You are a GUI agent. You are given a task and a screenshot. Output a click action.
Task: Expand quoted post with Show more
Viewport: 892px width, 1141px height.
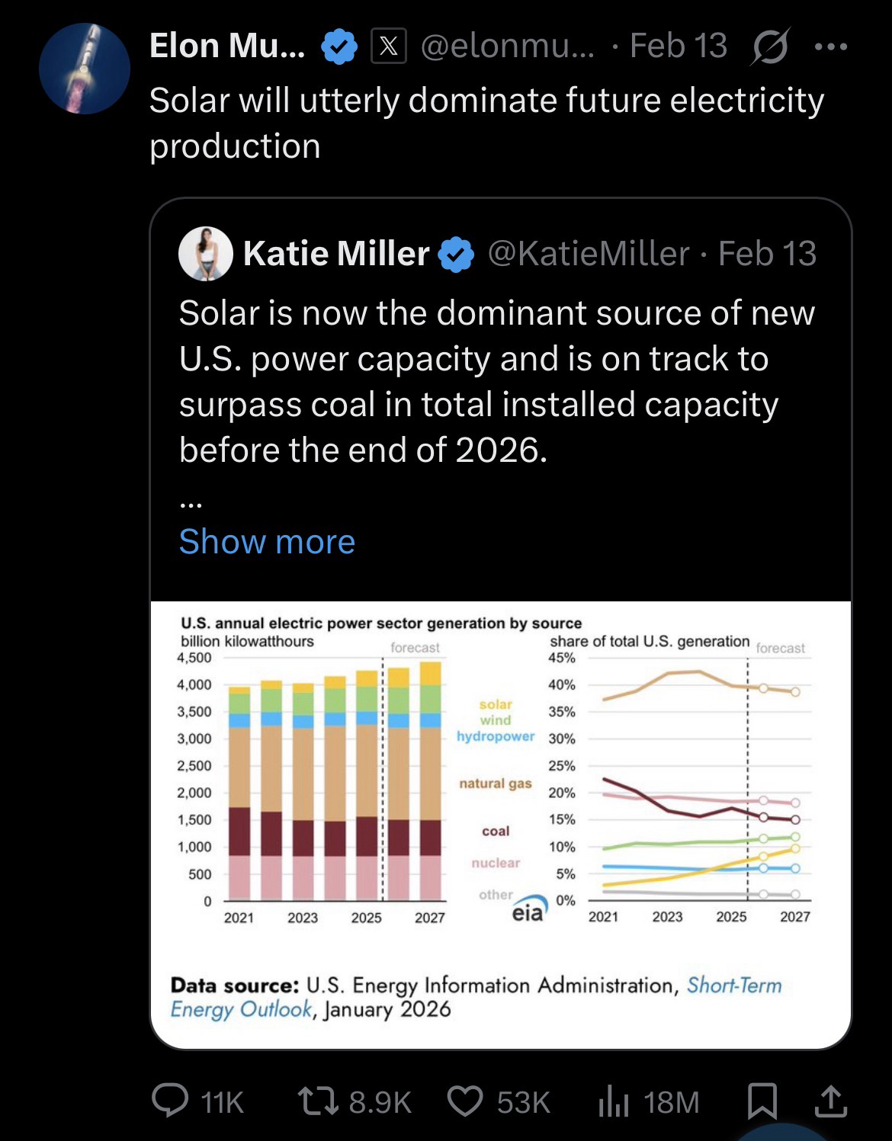[267, 541]
